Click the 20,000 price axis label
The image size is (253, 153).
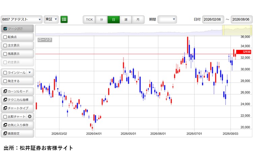(x=245, y=127)
